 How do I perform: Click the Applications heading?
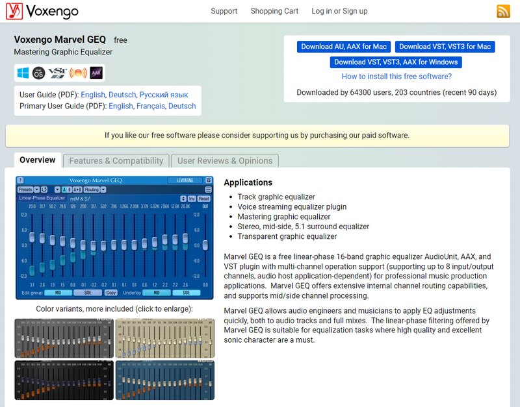point(248,182)
